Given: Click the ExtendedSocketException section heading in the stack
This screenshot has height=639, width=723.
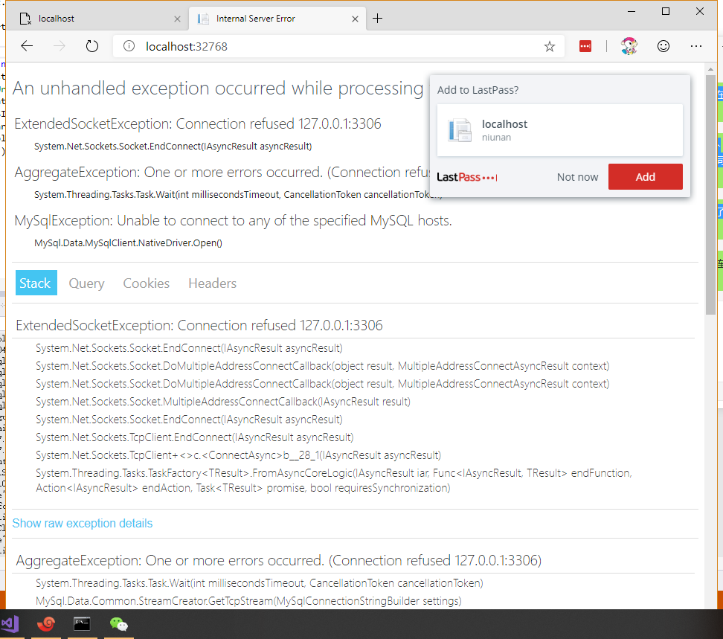Looking at the screenshot, I should 199,326.
